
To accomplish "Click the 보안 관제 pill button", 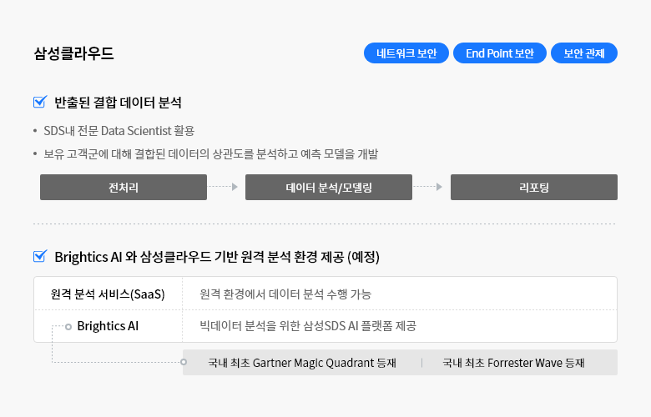I will point(583,53).
